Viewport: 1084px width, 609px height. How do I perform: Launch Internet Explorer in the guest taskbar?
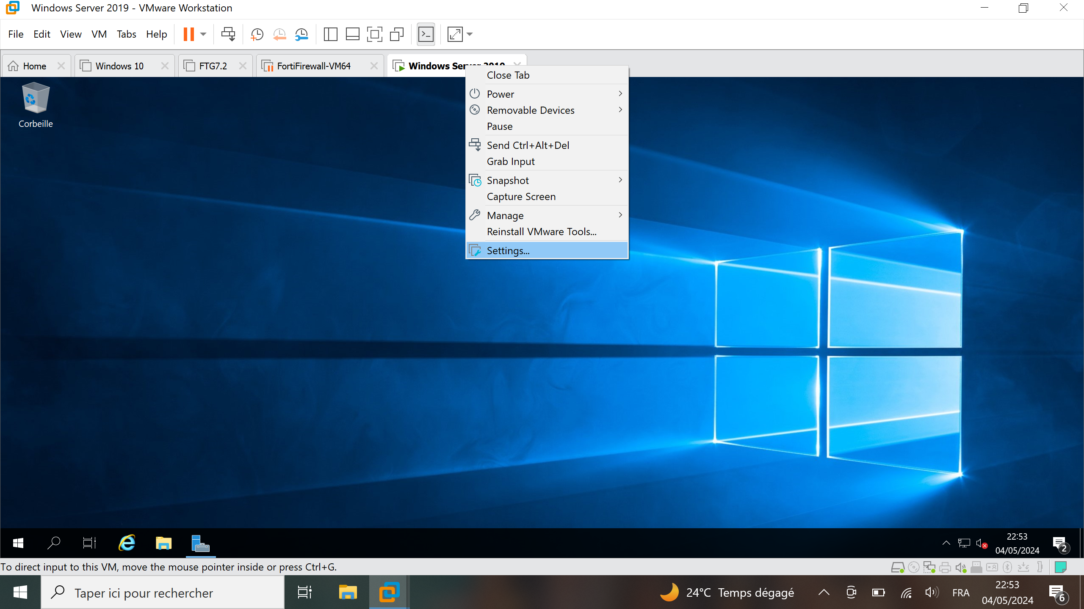coord(127,543)
